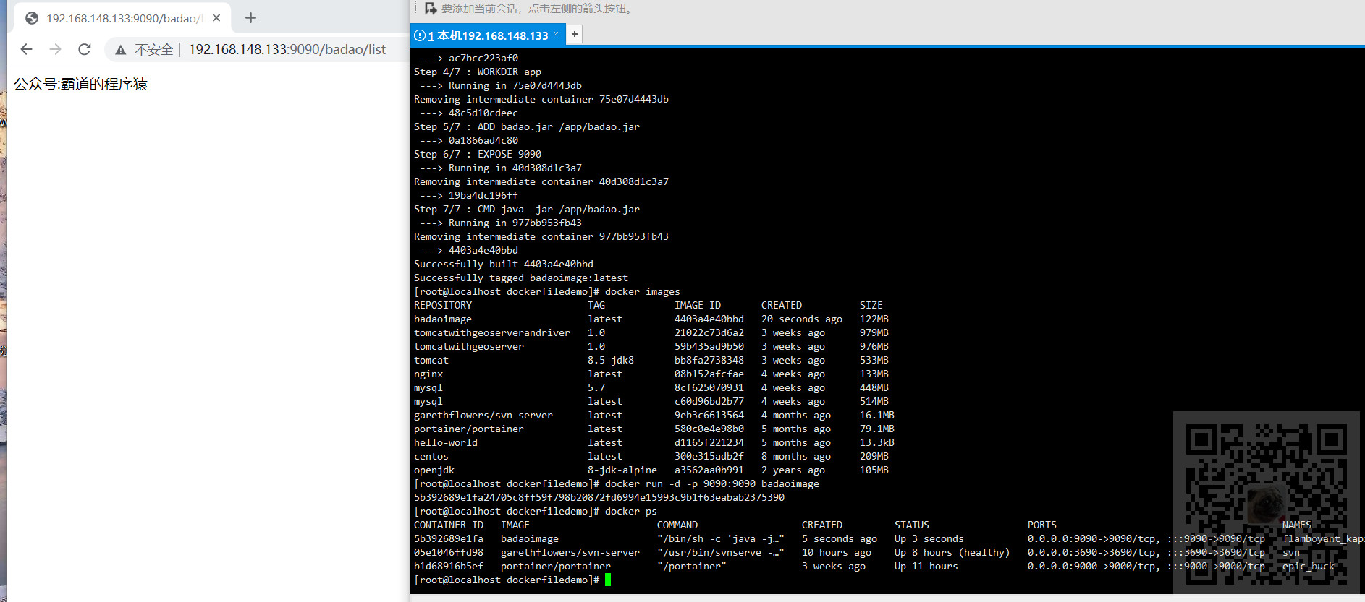Click the long container hash 5b392689e1fa247...
This screenshot has height=602, width=1365.
(x=599, y=497)
